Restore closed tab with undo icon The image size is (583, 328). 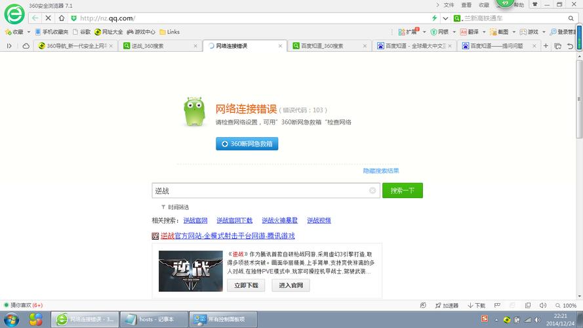[570, 46]
